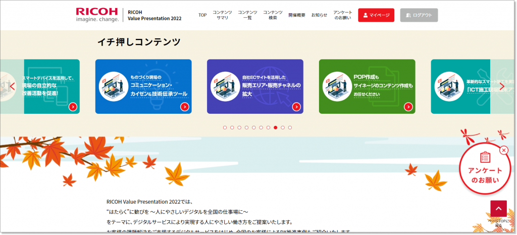Click arrow icon on green POP作成 card
Image resolution: width=517 pixels, height=235 pixels.
click(x=408, y=107)
